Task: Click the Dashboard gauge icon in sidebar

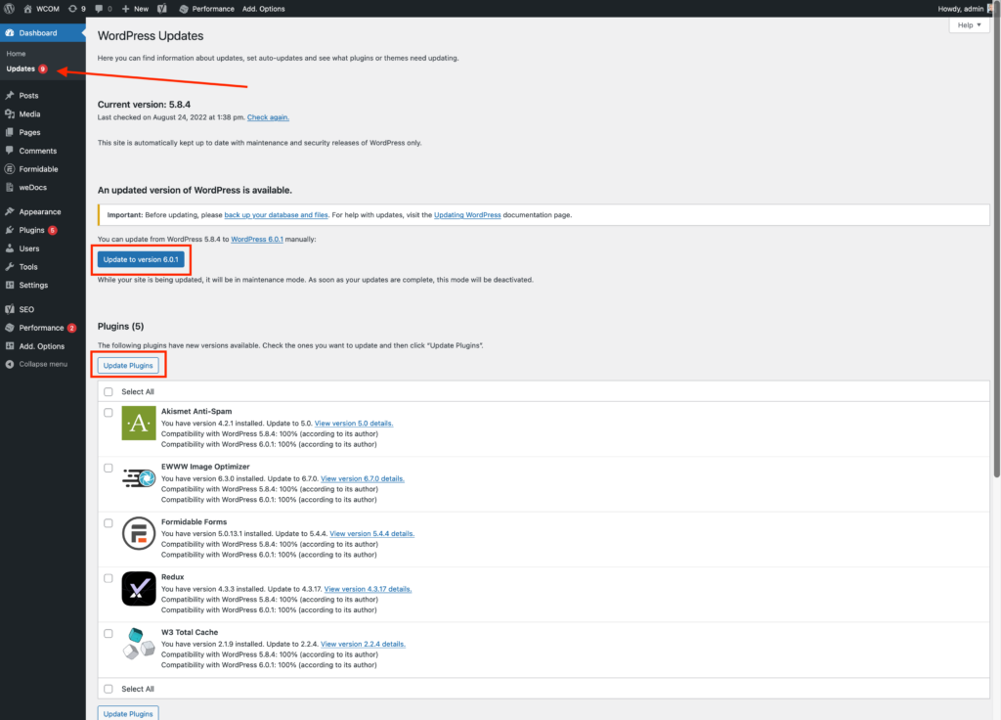Action: point(10,32)
